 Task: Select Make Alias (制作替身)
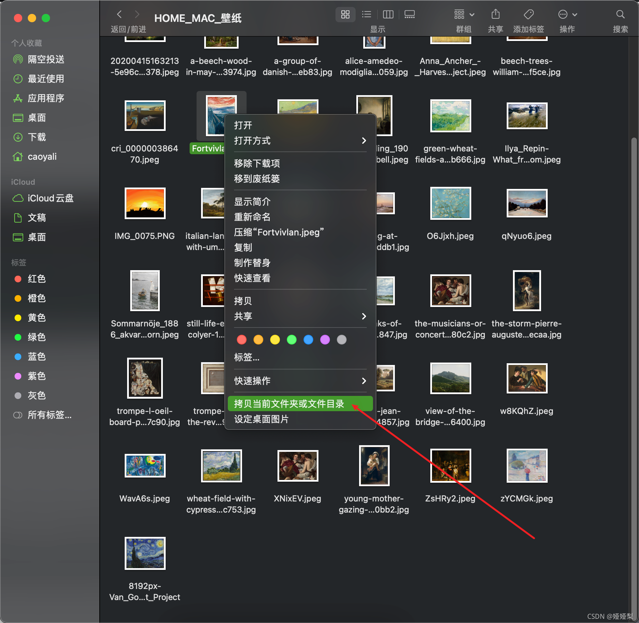(x=300, y=263)
